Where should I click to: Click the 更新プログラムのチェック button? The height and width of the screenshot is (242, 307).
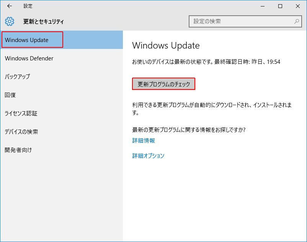(164, 84)
